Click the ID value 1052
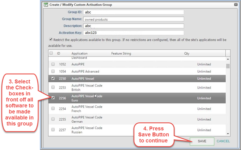Viewport: 241px width, 150px height. (x=63, y=64)
